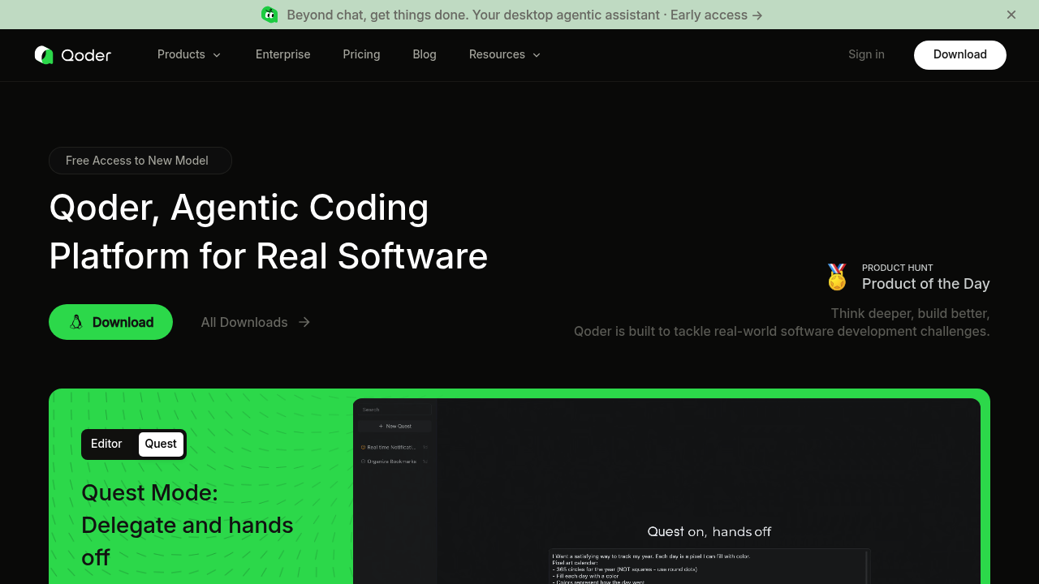Click the status icon beside Real time Notification quest

coord(363,447)
